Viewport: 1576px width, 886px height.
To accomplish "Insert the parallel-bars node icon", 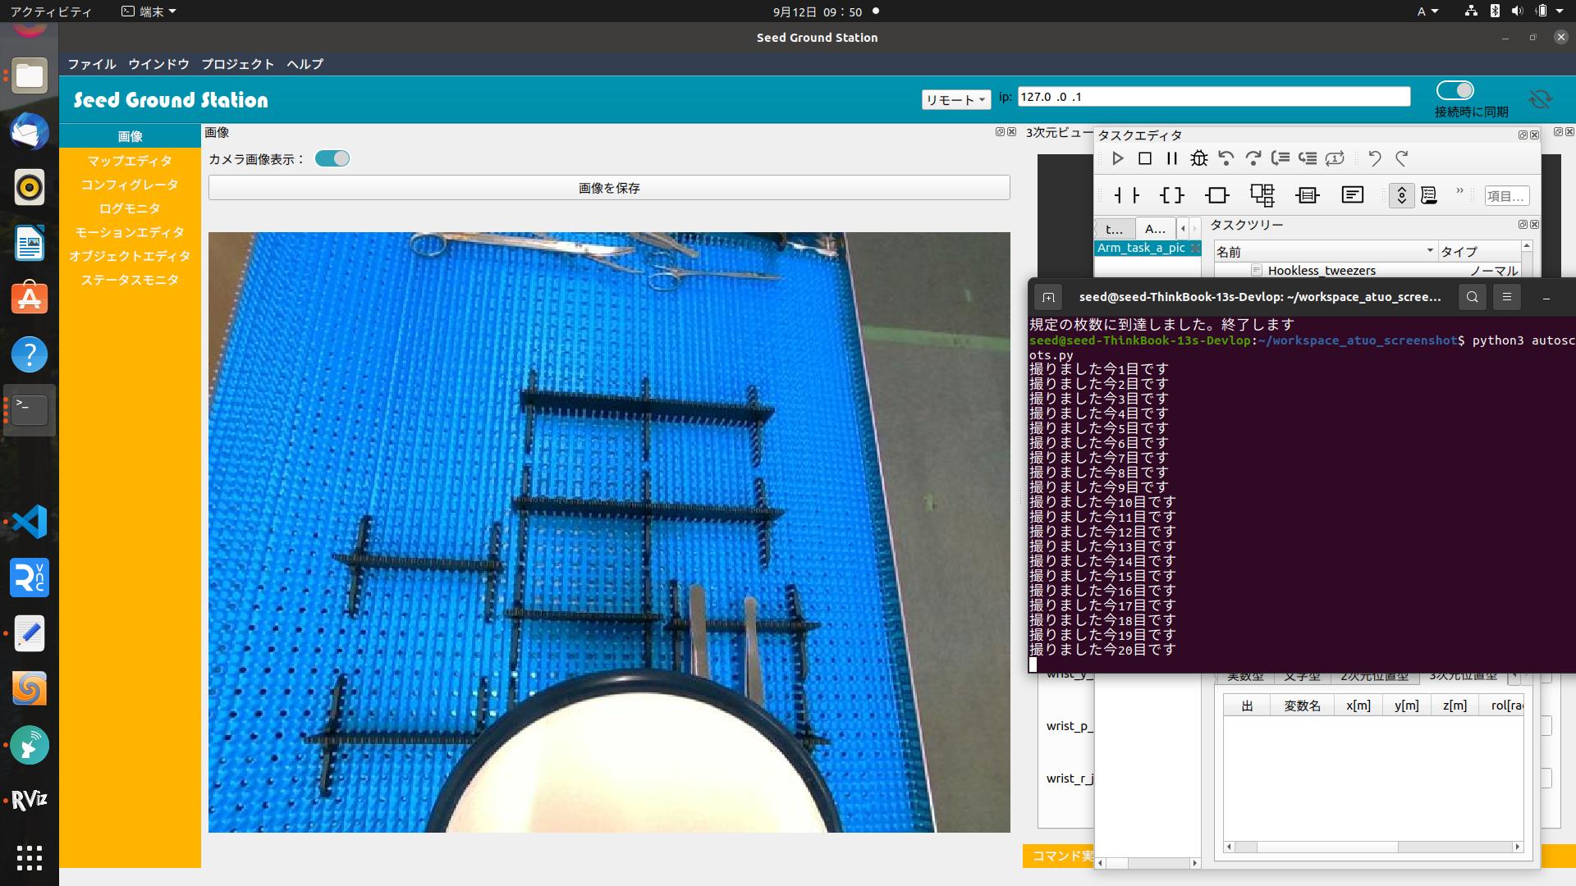I will click(1127, 195).
